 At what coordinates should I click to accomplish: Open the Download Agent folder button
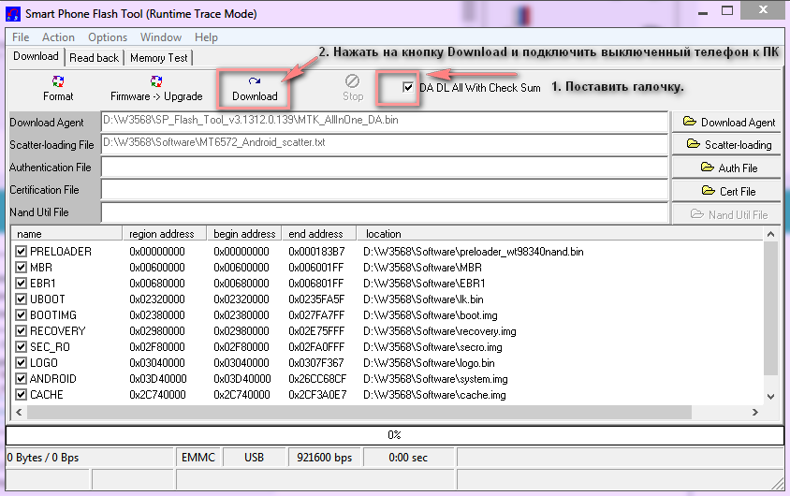728,122
